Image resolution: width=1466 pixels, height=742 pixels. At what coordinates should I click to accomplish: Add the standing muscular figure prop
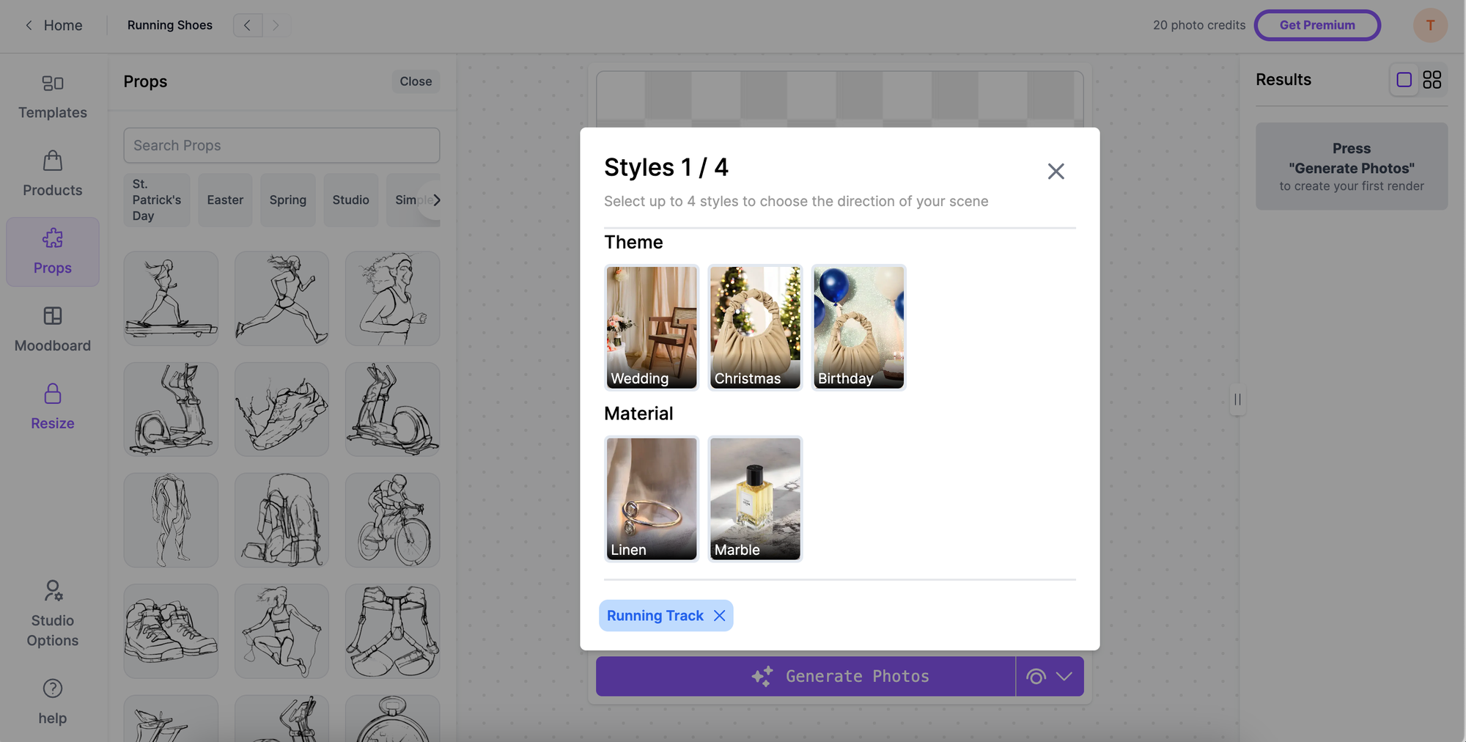tap(171, 520)
